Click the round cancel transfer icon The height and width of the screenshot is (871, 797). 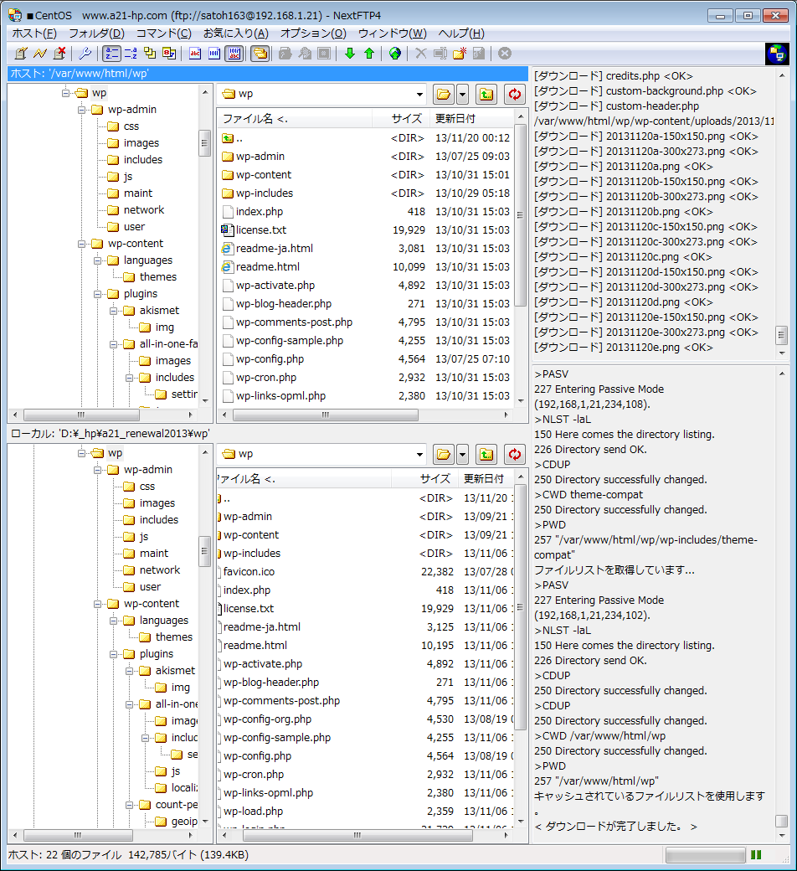click(505, 54)
